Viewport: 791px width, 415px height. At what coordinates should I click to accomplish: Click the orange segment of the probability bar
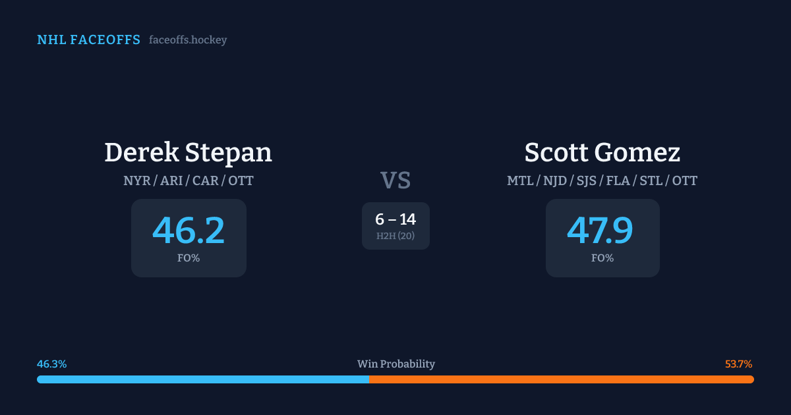click(x=561, y=379)
